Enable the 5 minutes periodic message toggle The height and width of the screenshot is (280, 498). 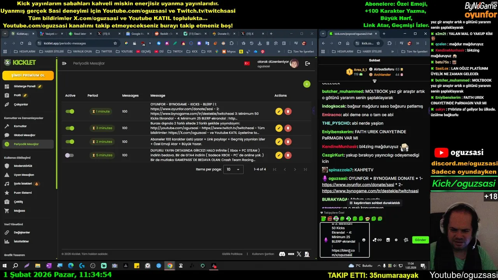point(70,155)
